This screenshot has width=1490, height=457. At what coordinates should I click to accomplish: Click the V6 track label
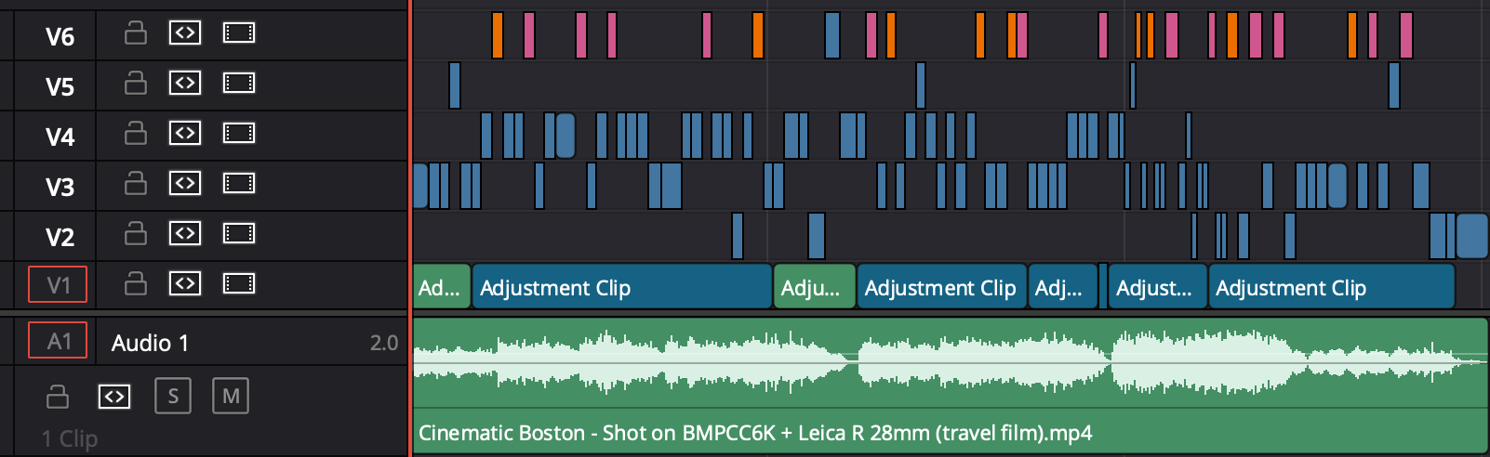click(60, 36)
